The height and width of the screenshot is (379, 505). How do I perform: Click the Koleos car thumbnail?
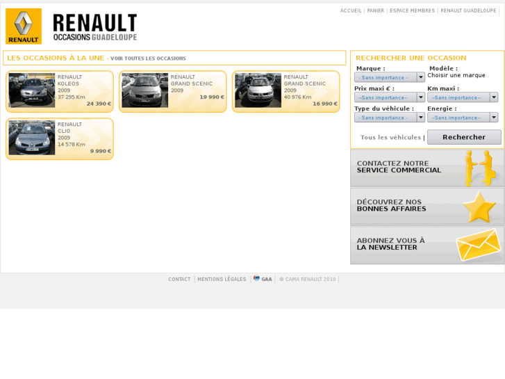click(32, 90)
